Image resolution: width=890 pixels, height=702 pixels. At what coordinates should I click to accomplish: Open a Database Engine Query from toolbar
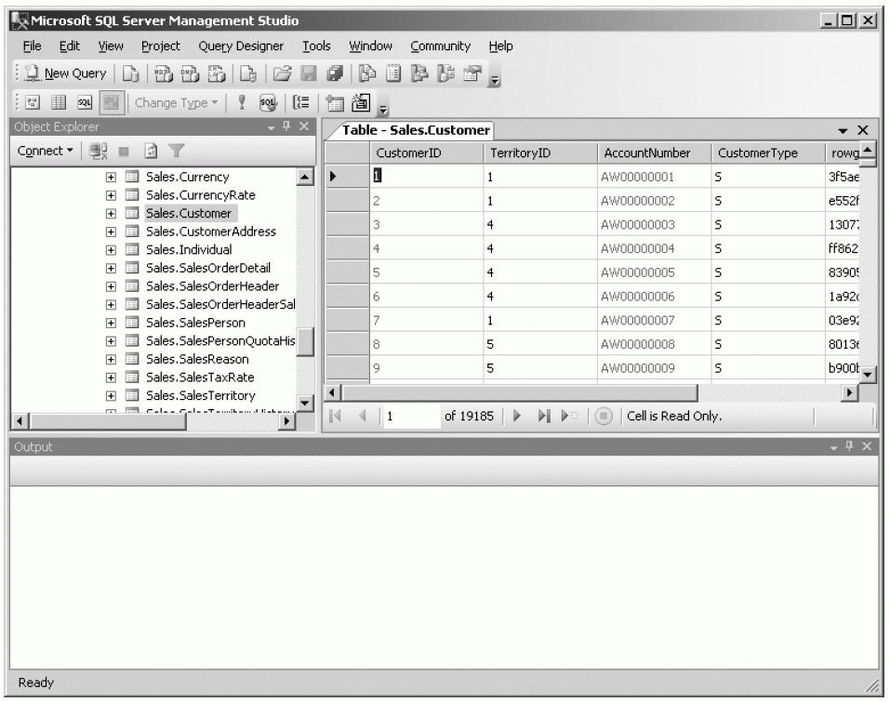click(131, 73)
